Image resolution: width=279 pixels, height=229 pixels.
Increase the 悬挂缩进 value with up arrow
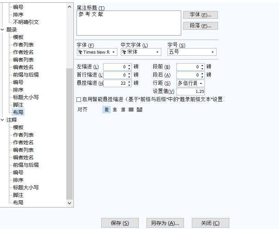(x=129, y=82)
